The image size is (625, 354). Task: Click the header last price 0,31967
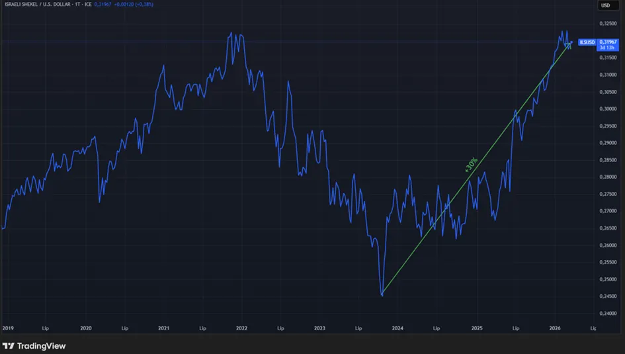click(x=103, y=5)
